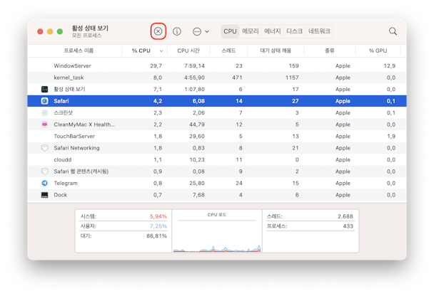Click the stop process (X) toolbar icon
The height and width of the screenshot is (296, 434).
click(158, 31)
